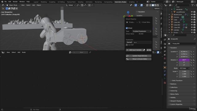Open the Object Data properties tab icon
197x111 pixels.
[165, 78]
